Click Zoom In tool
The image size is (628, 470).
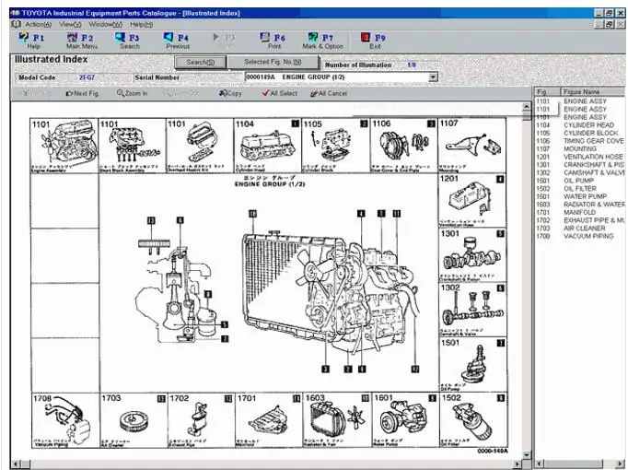[133, 93]
